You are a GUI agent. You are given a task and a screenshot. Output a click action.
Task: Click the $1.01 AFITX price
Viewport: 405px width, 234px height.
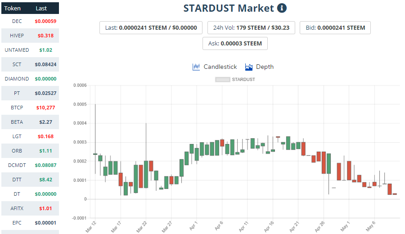[46, 208]
